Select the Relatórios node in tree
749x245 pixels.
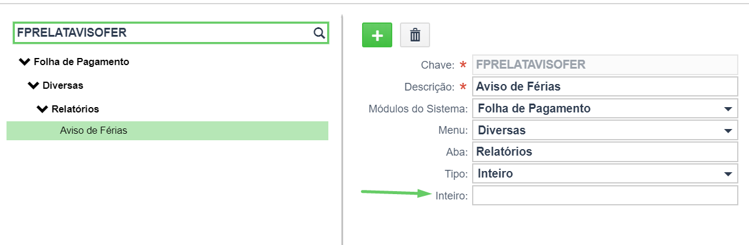pyautogui.click(x=75, y=109)
